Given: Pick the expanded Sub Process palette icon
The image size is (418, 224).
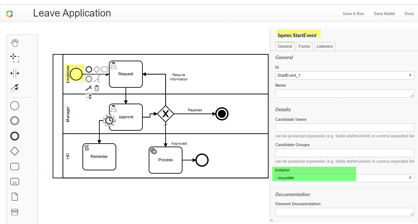Looking at the screenshot, I should coord(15,182).
